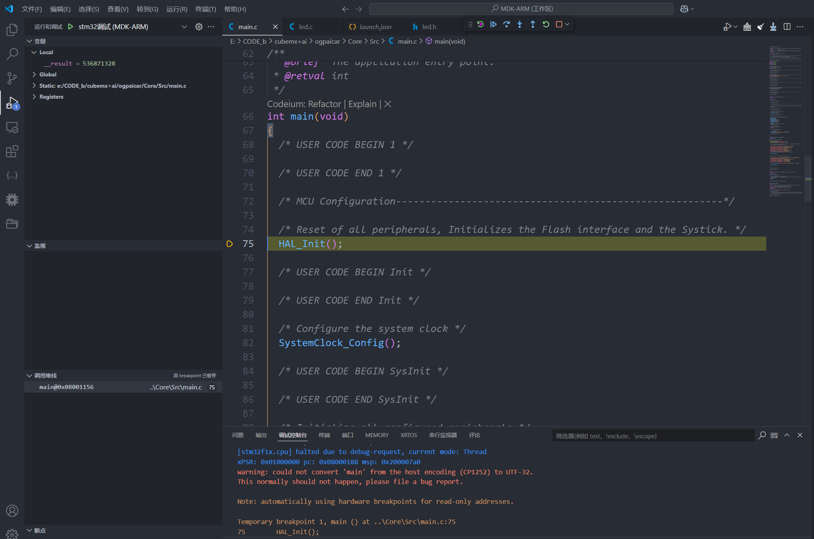Switch to the launch.json tab

pyautogui.click(x=375, y=27)
